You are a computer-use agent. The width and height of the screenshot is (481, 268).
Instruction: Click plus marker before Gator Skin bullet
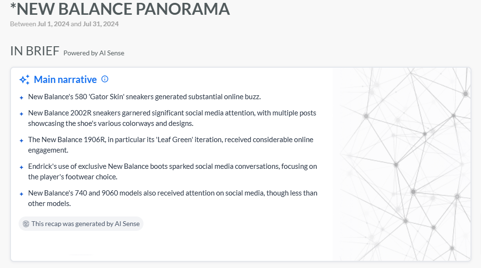point(21,98)
